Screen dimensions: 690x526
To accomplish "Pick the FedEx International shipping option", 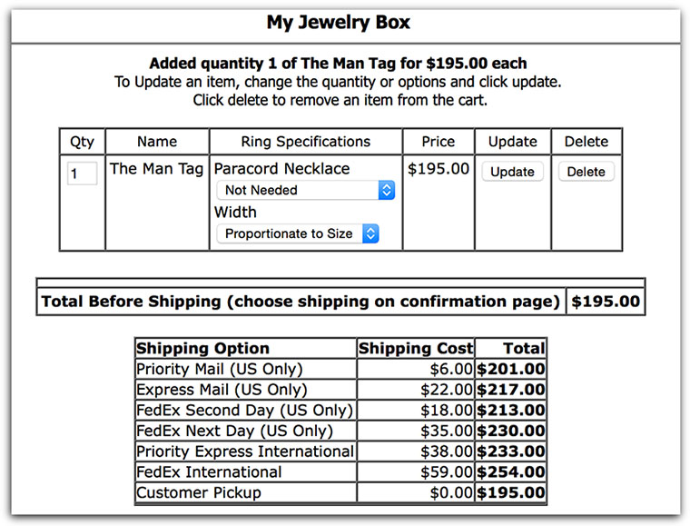I will [209, 471].
